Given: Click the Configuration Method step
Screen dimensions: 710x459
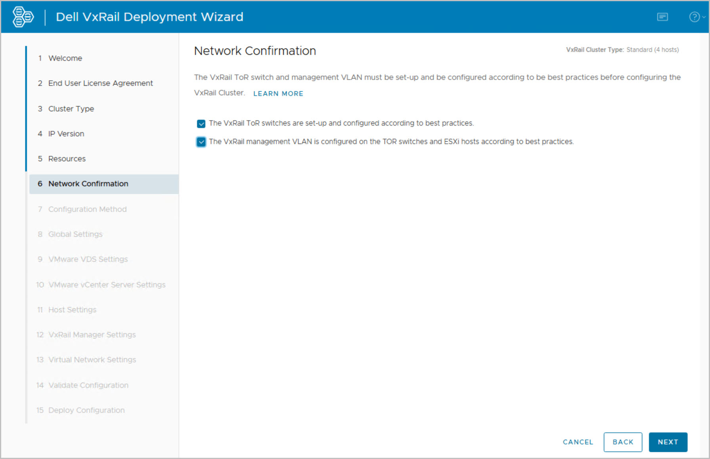Looking at the screenshot, I should tap(87, 209).
